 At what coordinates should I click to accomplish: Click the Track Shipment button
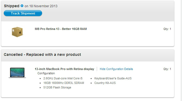23,13
